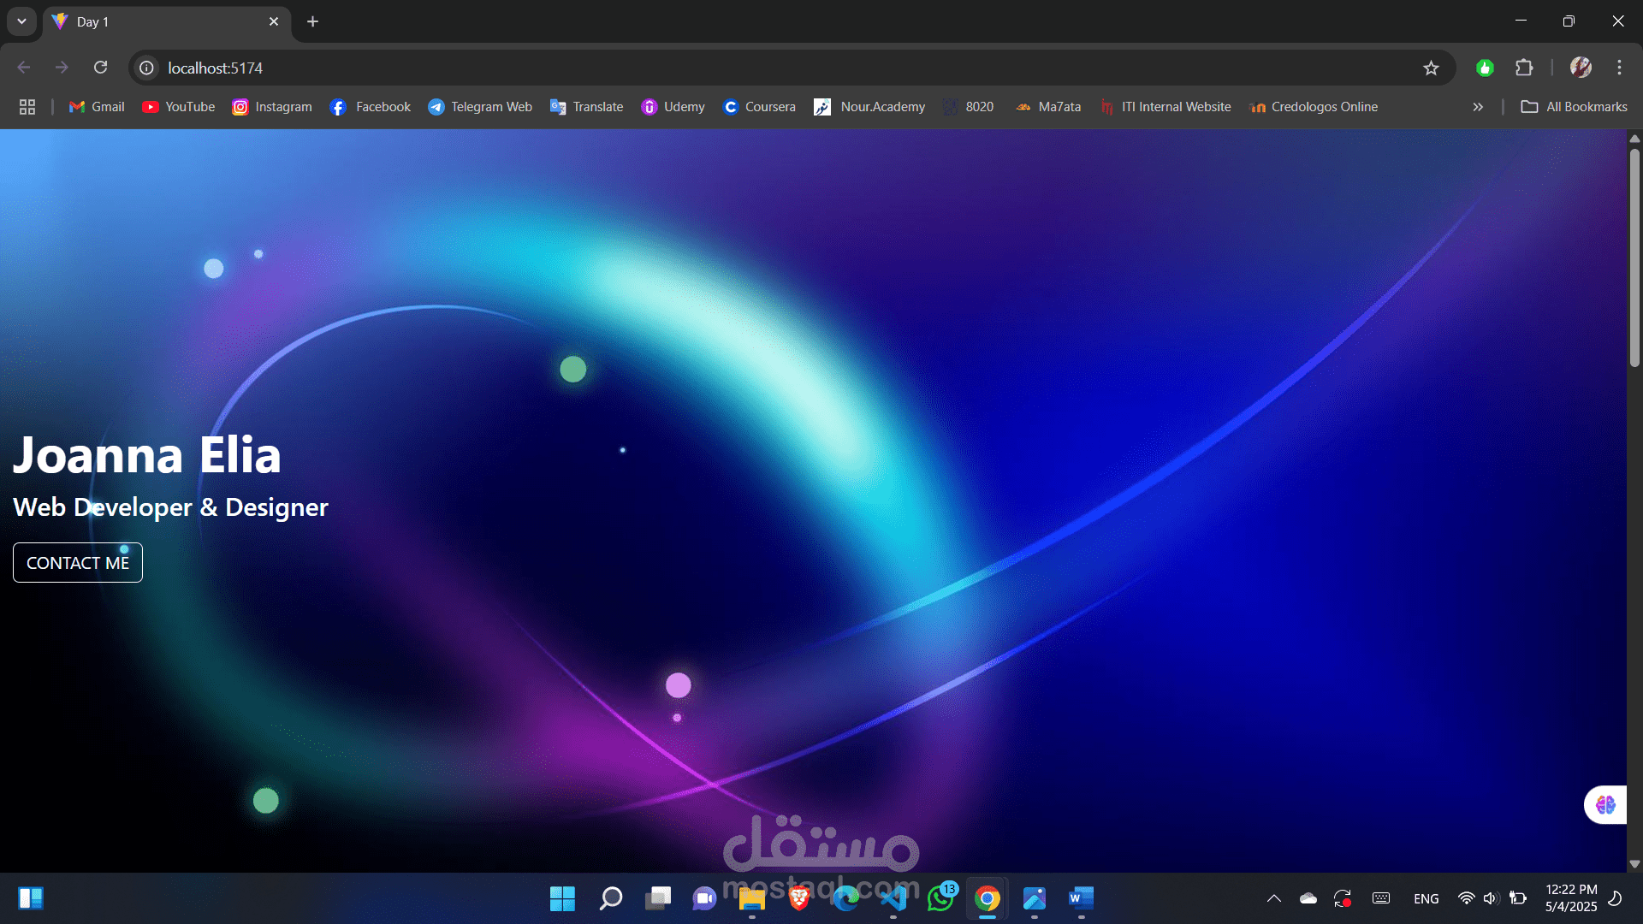Screen dimensions: 1643x924
Task: Open Chrome three-dot menu
Action: (1619, 68)
